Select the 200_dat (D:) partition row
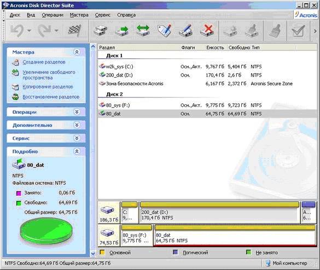This screenshot has height=270, width=320. (x=207, y=75)
